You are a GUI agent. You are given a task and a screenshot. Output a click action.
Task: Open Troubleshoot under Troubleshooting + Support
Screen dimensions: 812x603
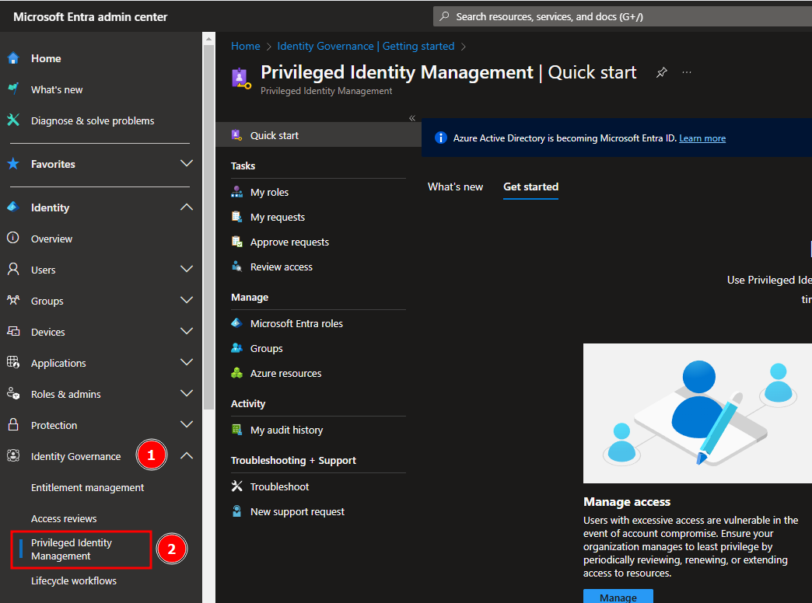click(279, 486)
